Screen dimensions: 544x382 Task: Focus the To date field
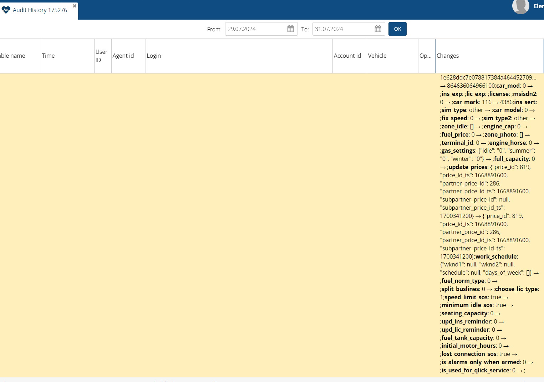tap(342, 29)
